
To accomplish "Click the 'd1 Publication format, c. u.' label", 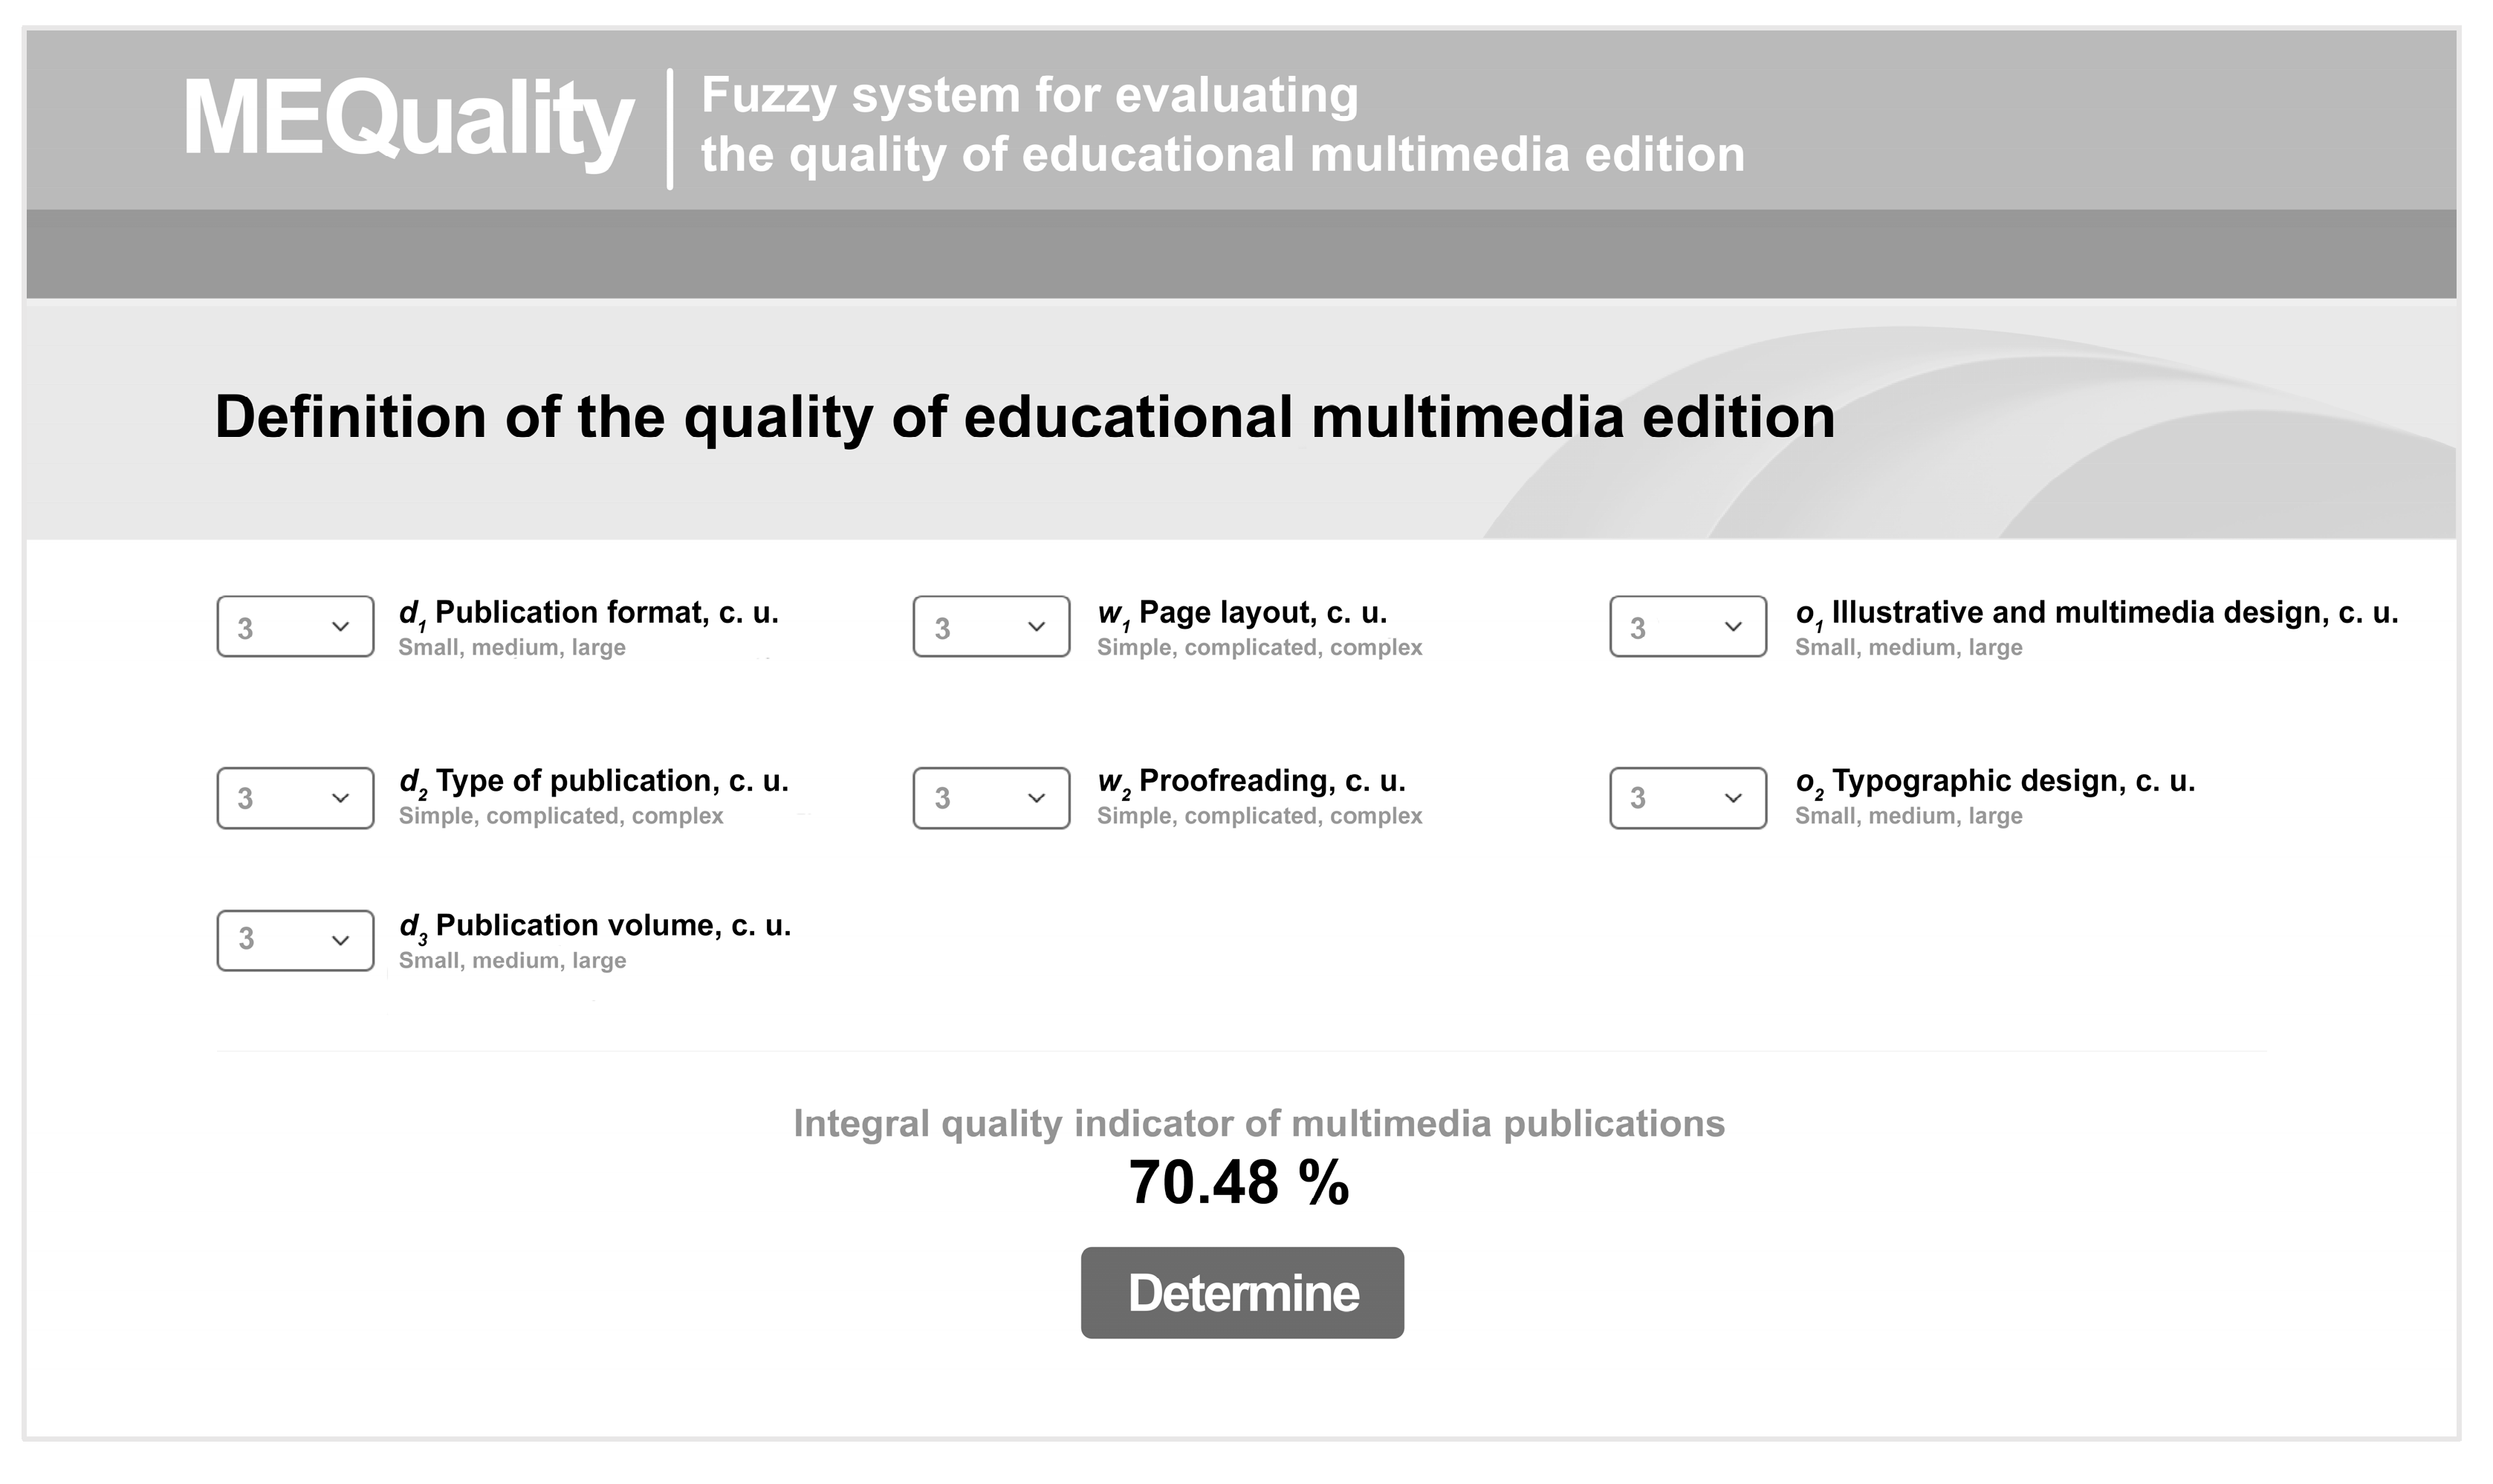I will pyautogui.click(x=588, y=613).
